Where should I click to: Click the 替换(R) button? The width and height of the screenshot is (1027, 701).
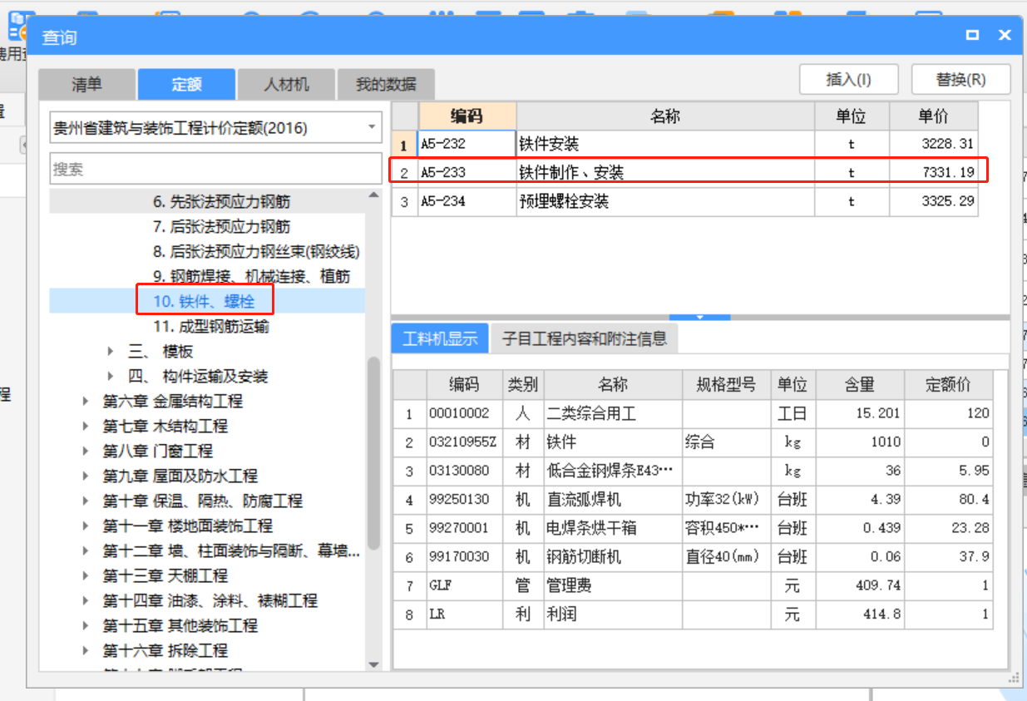pyautogui.click(x=960, y=80)
